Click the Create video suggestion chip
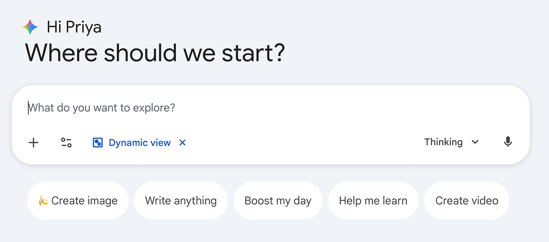The width and height of the screenshot is (549, 242). (466, 201)
